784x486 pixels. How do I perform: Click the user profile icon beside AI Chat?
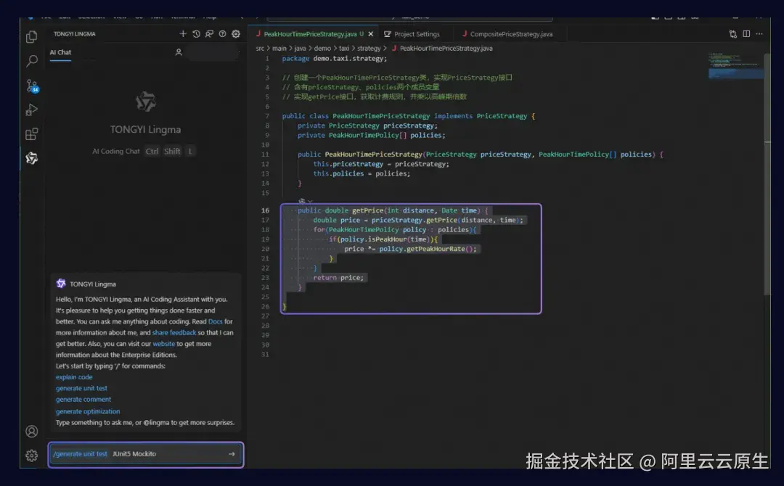pos(179,52)
